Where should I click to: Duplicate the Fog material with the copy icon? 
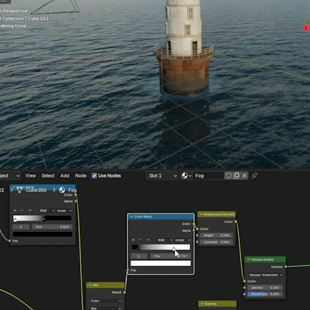236,175
